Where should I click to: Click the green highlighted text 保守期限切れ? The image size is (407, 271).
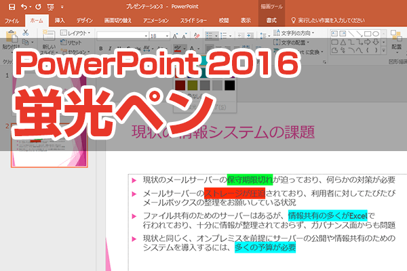click(250, 180)
